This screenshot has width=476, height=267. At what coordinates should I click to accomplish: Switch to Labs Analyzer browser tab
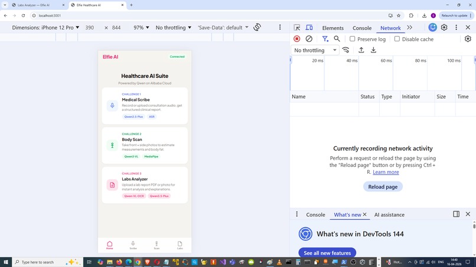coord(37,5)
